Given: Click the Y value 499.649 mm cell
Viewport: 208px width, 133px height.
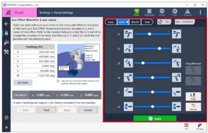Looking at the screenshot, I should pyautogui.click(x=39, y=57).
